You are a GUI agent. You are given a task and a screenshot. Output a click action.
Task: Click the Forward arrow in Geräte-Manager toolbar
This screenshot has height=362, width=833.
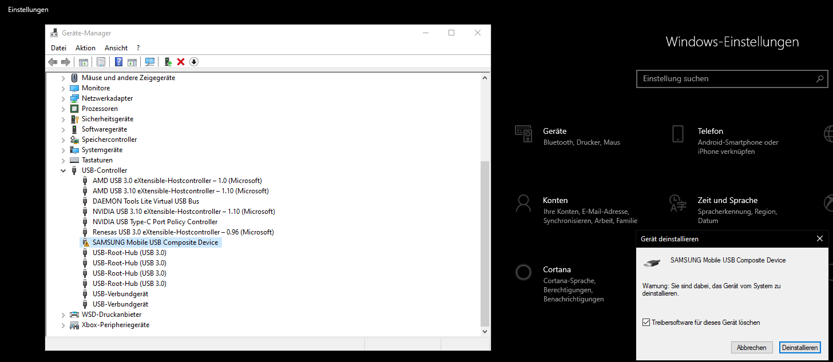(66, 62)
